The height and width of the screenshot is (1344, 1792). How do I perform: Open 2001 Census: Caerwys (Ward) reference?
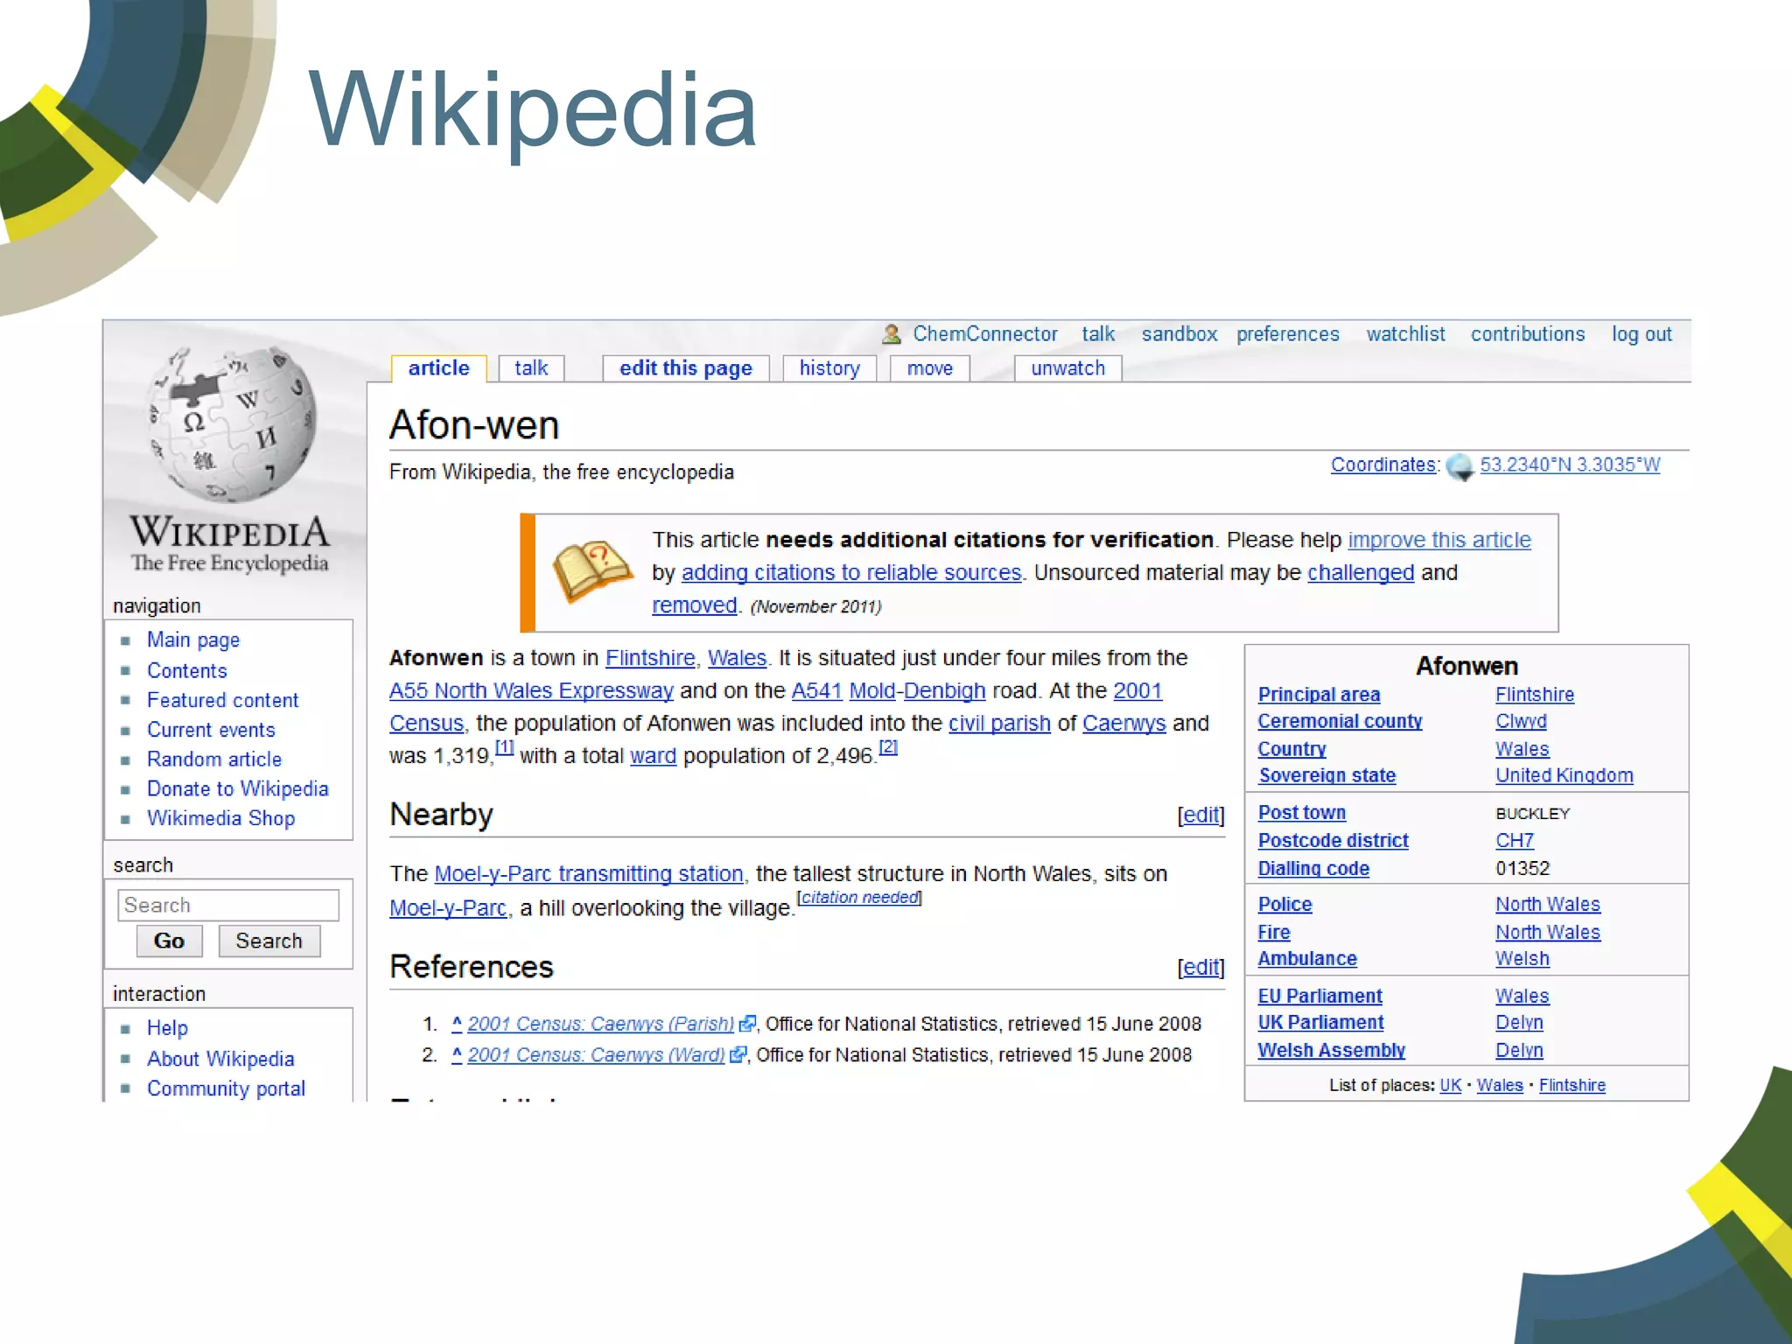pyautogui.click(x=596, y=1055)
